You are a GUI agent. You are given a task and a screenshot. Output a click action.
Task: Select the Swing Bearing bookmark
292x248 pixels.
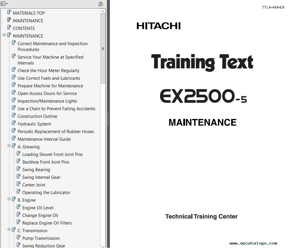[x=36, y=170]
